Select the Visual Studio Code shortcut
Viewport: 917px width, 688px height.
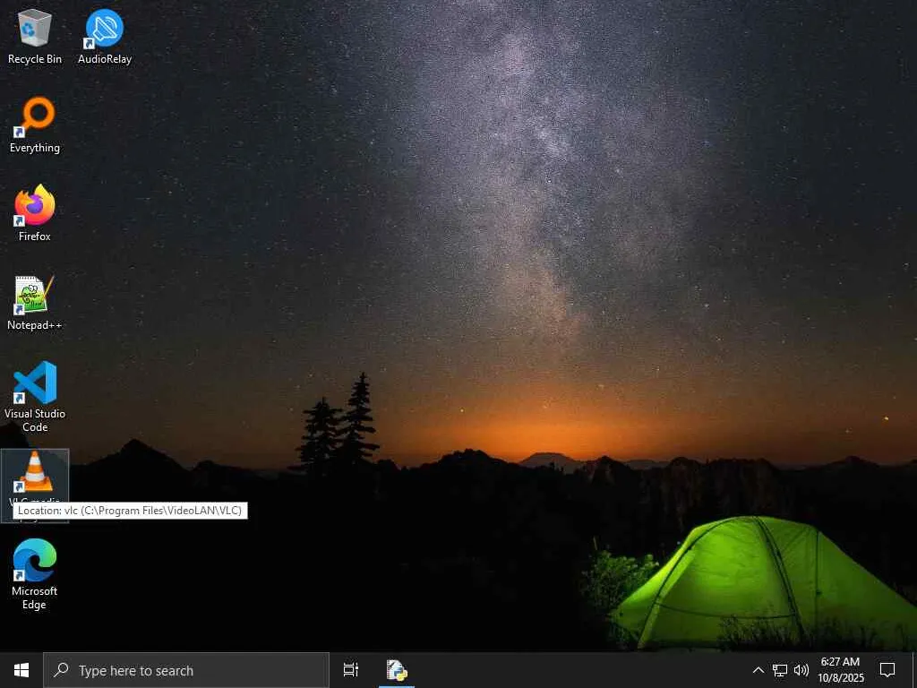35,396
